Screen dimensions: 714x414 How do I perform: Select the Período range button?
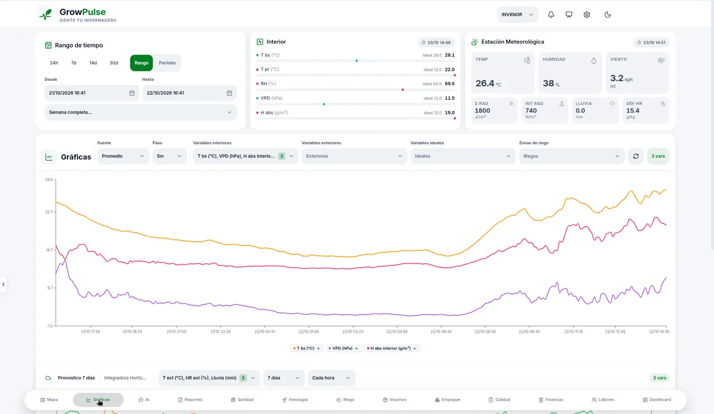[167, 63]
